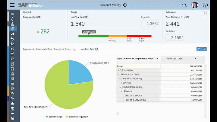This screenshot has height=122, width=217.
Task: Close the Discount Monitor tab
Action: (125, 5)
